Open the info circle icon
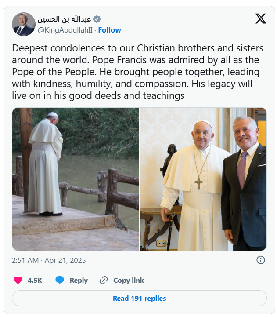 coord(260,260)
